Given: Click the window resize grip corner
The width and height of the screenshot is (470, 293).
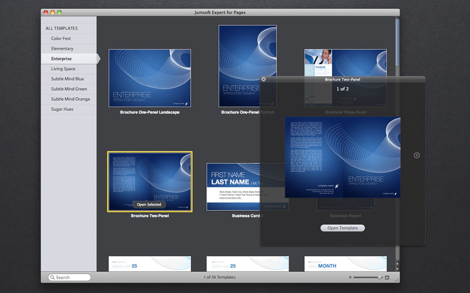Looking at the screenshot, I should pos(397,280).
